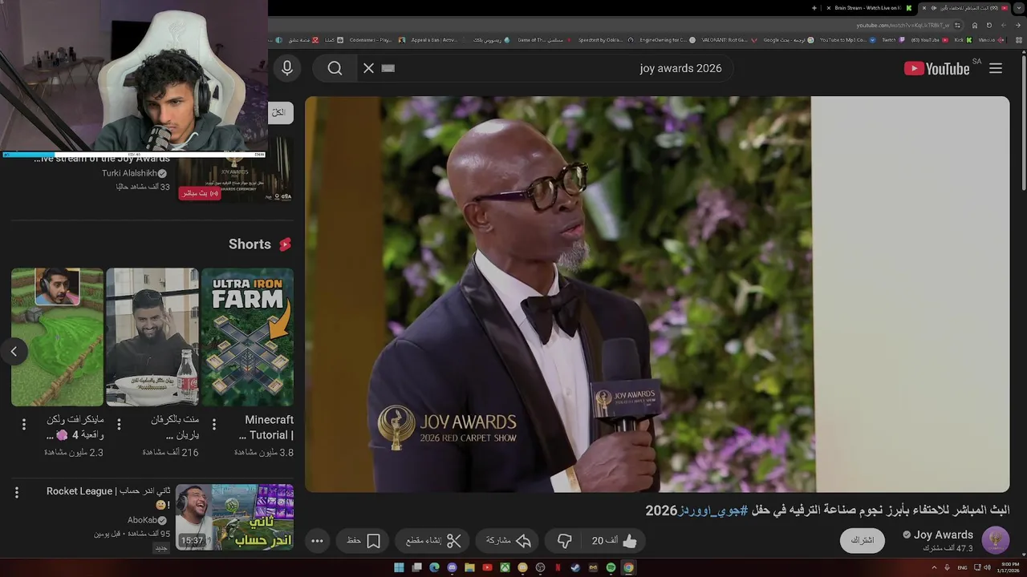Clear the search with the X icon
This screenshot has height=577, width=1027.
(368, 68)
